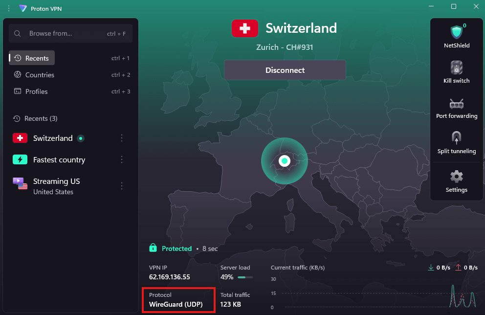Click the connection marker on the map
The image size is (485, 315).
point(284,161)
